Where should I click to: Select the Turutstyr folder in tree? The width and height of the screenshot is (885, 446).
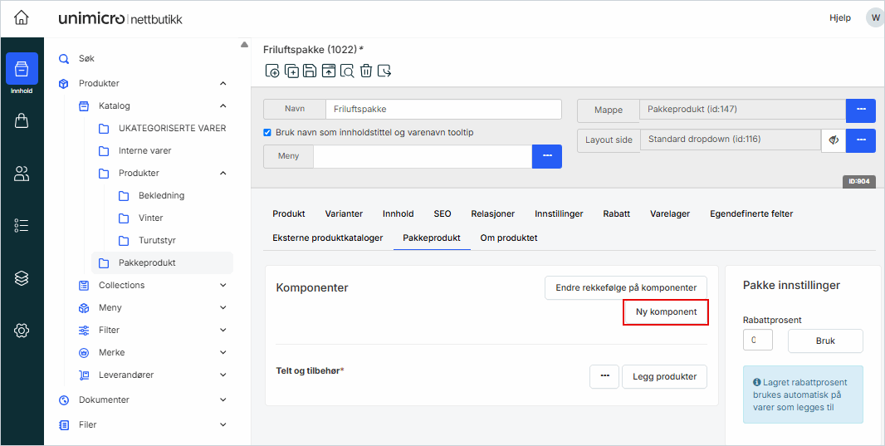pos(156,240)
